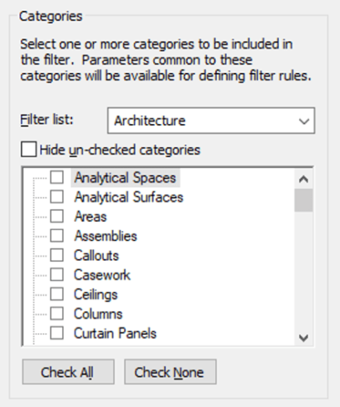Select the Assemblies row label
This screenshot has height=407, width=340.
(105, 236)
